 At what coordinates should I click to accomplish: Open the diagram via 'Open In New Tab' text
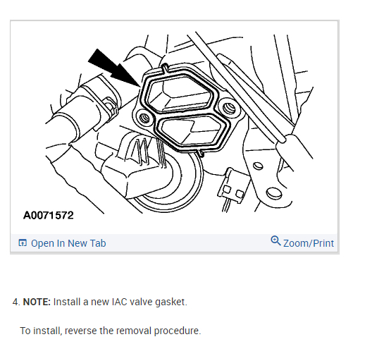(68, 243)
